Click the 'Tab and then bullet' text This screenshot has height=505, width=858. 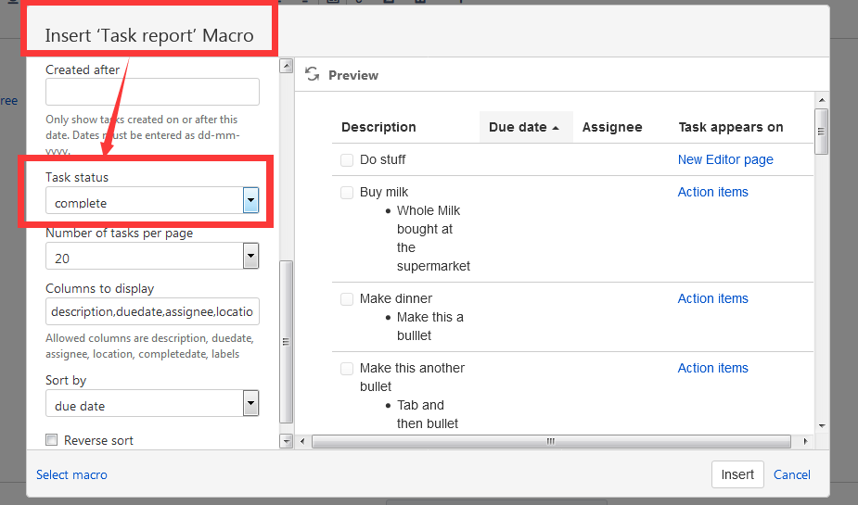(428, 414)
